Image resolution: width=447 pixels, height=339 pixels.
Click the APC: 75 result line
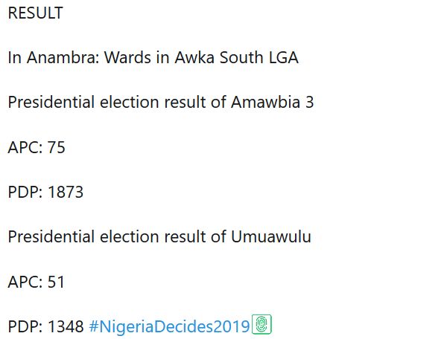(x=37, y=147)
